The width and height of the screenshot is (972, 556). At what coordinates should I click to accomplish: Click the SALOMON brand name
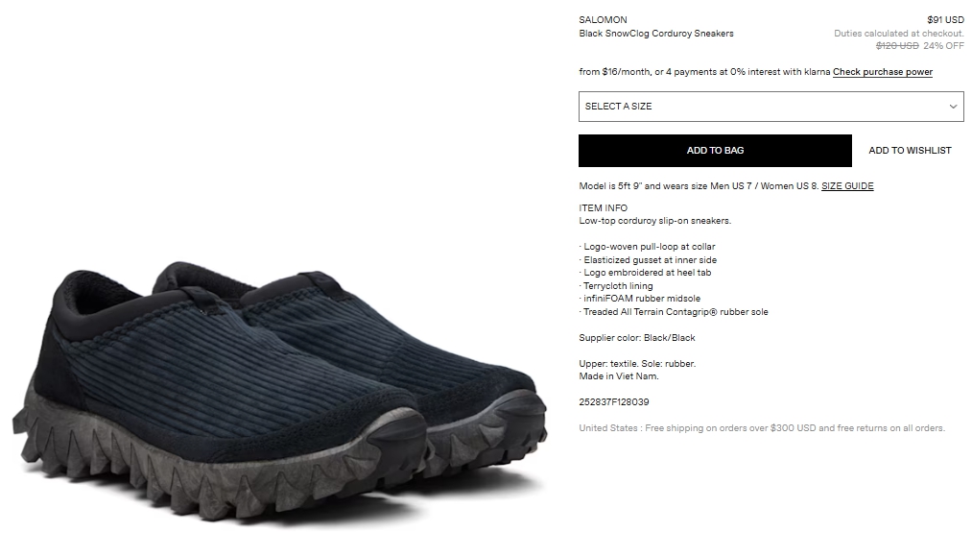tap(603, 20)
